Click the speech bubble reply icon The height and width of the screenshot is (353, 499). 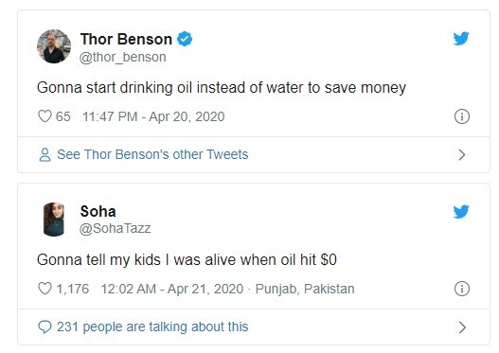click(x=45, y=327)
